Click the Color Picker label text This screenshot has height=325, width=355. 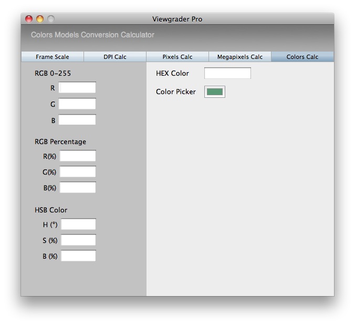coord(176,92)
